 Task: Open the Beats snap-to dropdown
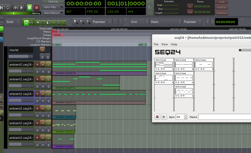tap(166, 22)
